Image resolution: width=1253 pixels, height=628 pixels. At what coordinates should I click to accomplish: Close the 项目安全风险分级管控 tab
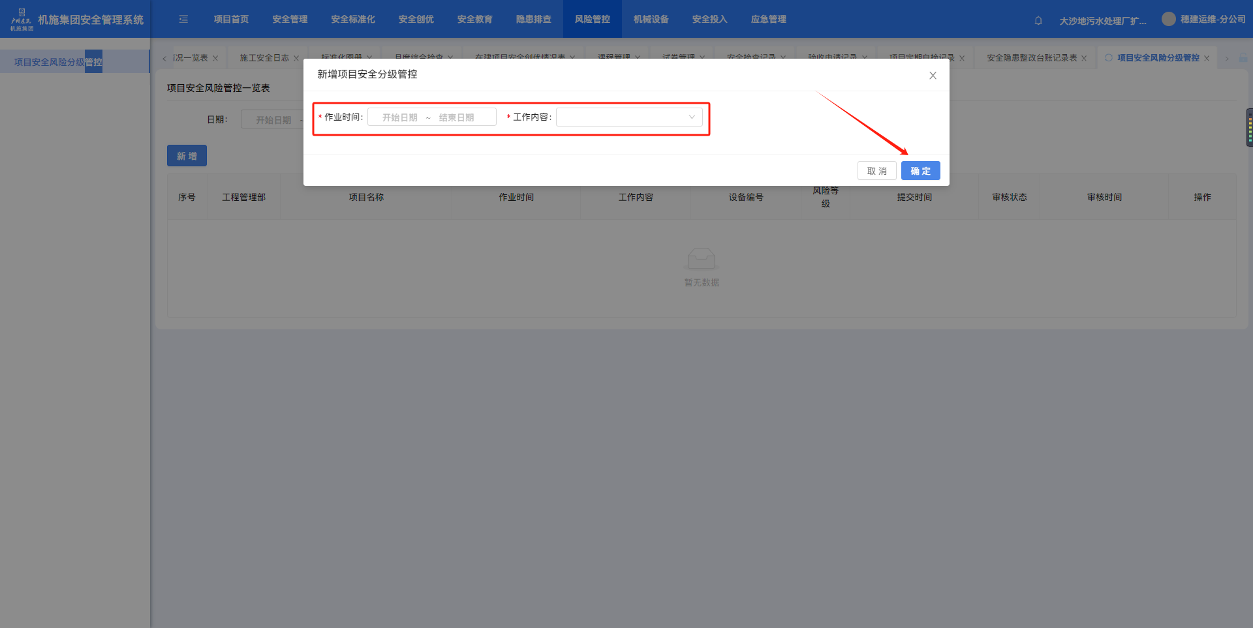(1207, 58)
